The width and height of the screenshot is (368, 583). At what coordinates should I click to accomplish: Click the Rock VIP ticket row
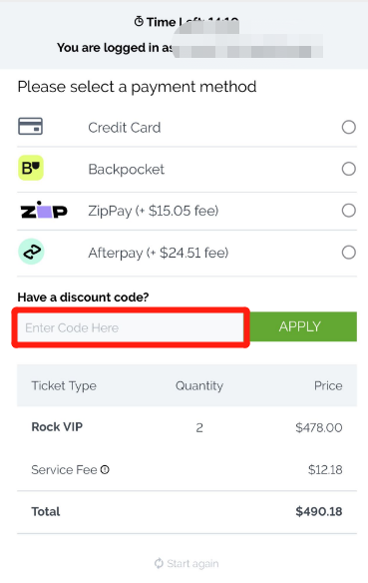(x=186, y=427)
